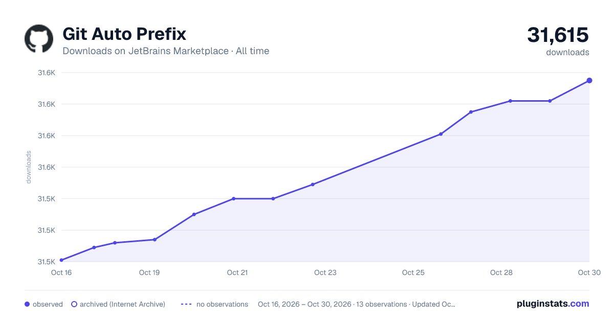Click the 'observed' legend label
This screenshot has width=614, height=322.
48,304
